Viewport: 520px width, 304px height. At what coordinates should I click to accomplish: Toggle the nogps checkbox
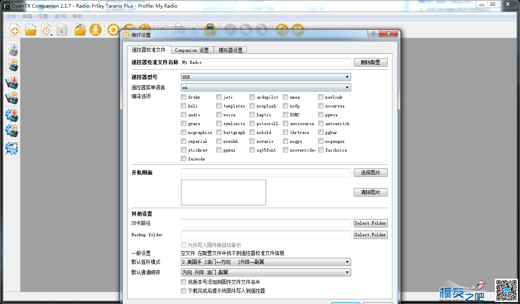tap(285, 141)
